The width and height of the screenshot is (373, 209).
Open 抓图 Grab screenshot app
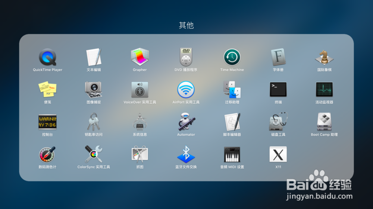tap(140, 154)
